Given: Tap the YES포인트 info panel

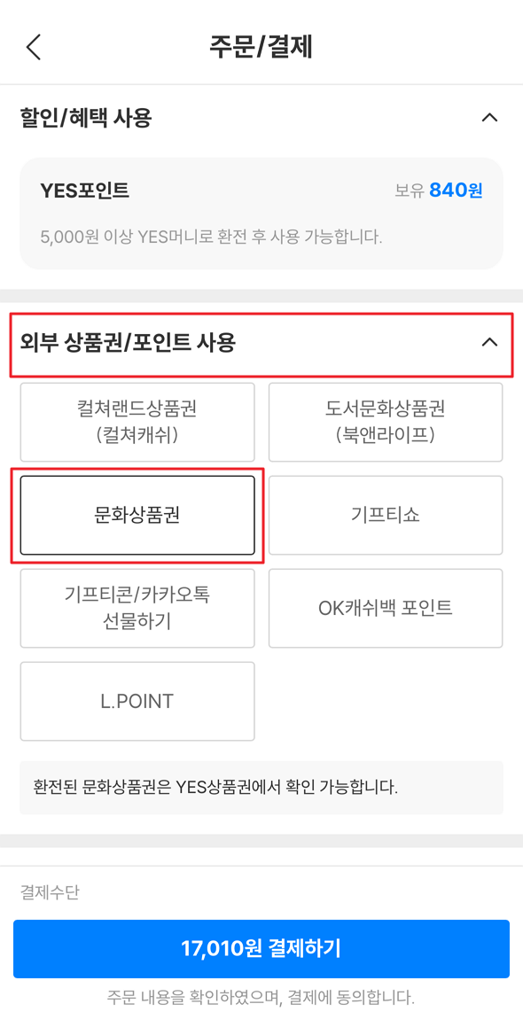Looking at the screenshot, I should click(261, 213).
